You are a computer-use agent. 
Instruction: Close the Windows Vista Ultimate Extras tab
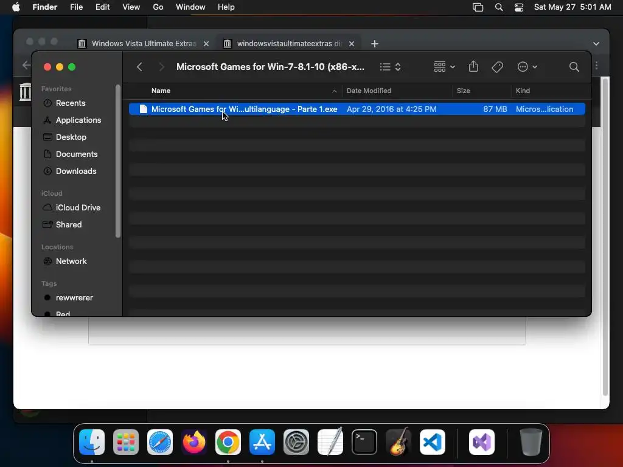pos(206,44)
